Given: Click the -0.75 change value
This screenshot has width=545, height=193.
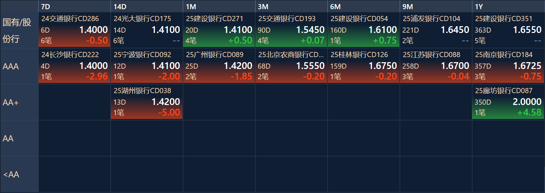Looking at the screenshot, I should (531, 76).
